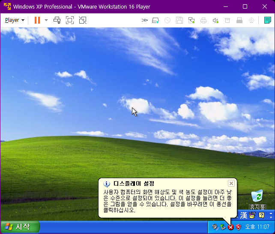Click the floppy drive device icon

(x=179, y=20)
